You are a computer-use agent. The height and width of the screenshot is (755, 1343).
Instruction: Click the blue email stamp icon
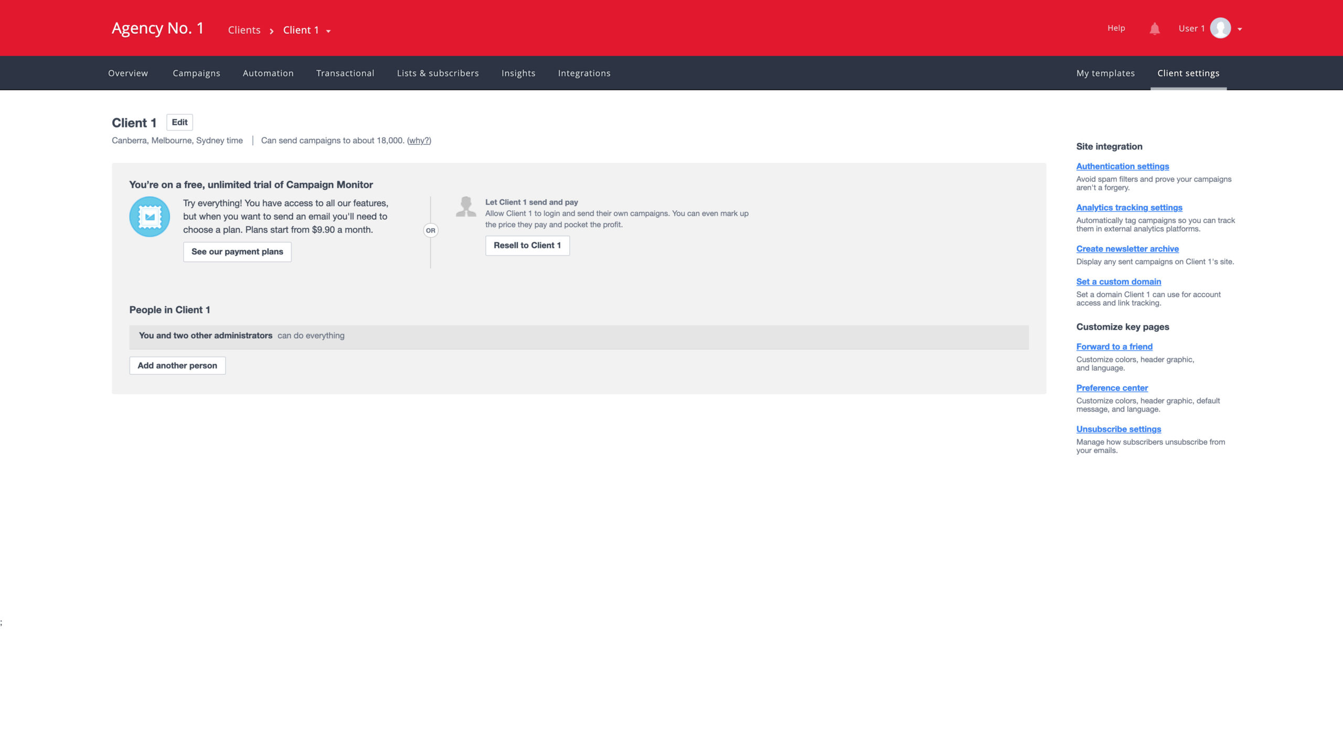click(150, 217)
